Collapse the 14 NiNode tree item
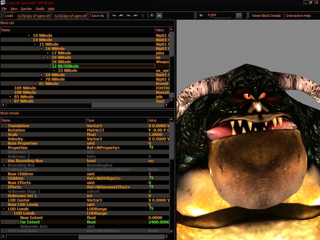The height and width of the screenshot is (240, 320). pos(29,40)
